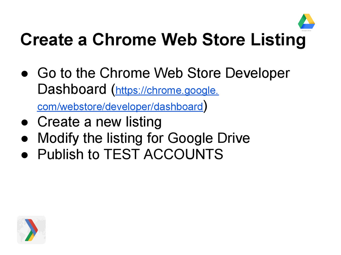Click the word 'Create' in the slide title
Image resolution: width=341 pixels, height=255 pixels.
point(47,40)
